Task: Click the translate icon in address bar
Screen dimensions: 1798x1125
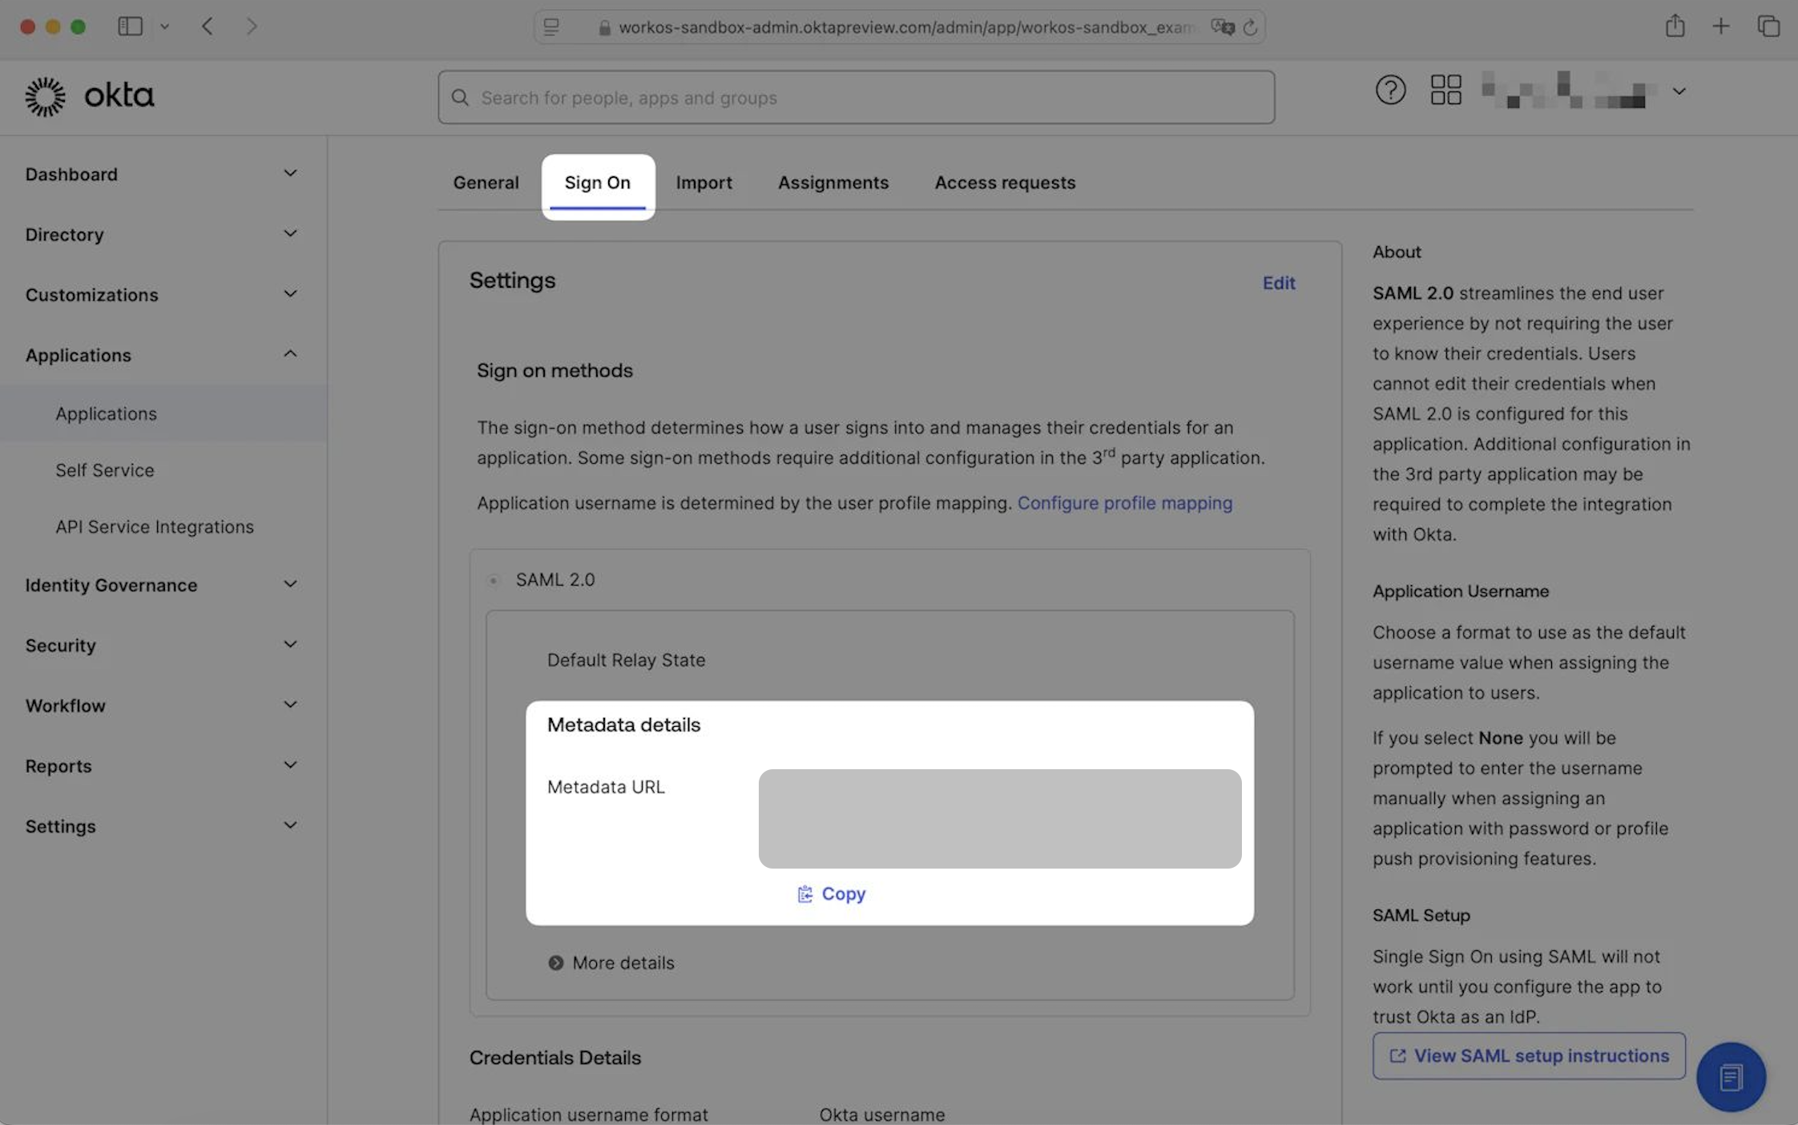Action: (x=1222, y=27)
